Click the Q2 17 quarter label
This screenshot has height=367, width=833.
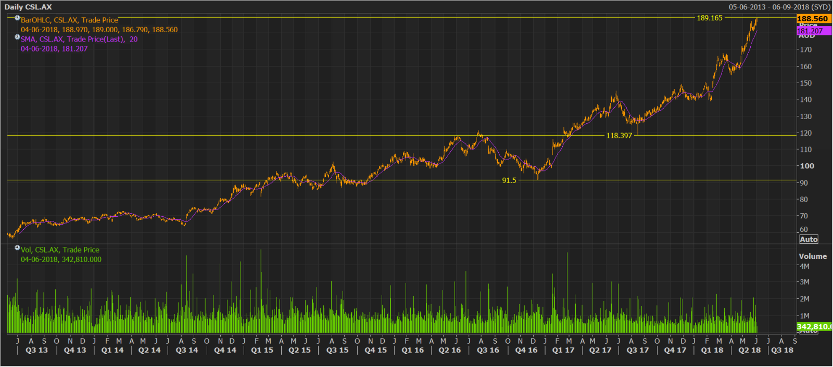600,350
